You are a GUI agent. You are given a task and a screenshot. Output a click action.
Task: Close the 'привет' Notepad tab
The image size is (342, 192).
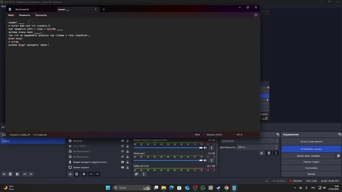96,10
